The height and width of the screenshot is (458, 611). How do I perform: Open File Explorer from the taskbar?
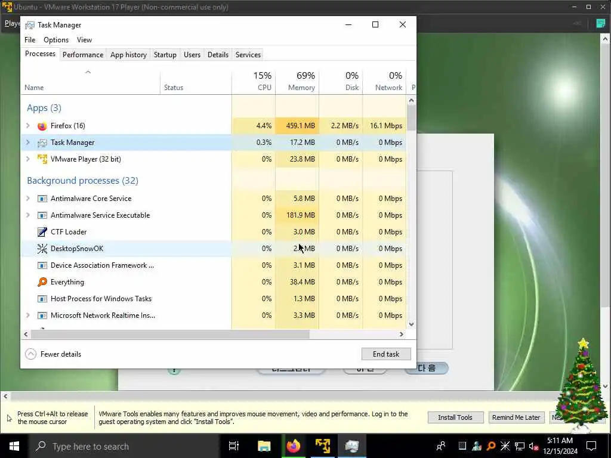(x=264, y=446)
